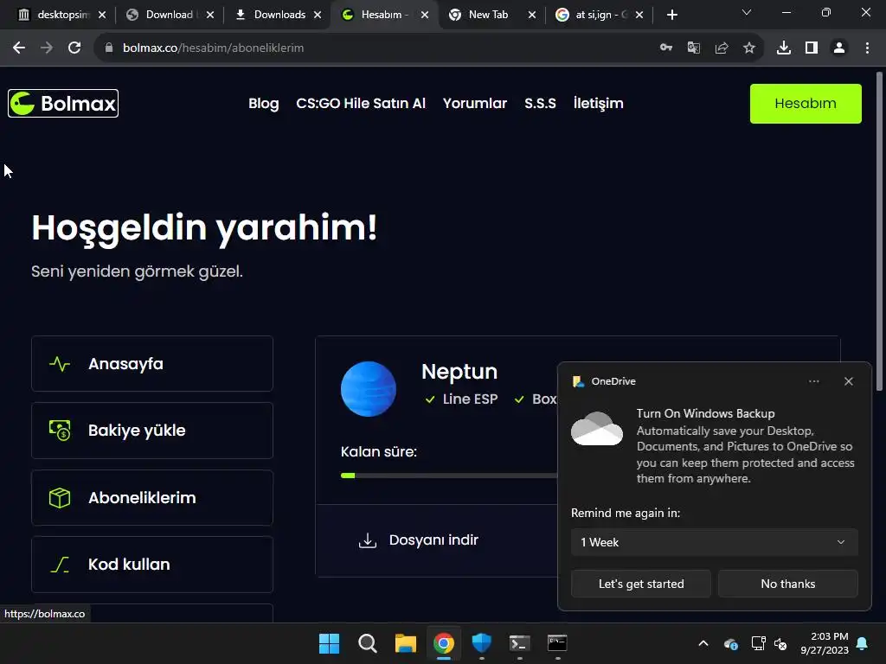Open Anasayfa sidebar item
Image resolution: width=886 pixels, height=664 pixels.
coord(152,364)
